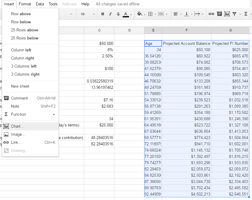Toggle italic formatting in toolbar
This screenshot has height=200, width=252.
click(110, 14)
